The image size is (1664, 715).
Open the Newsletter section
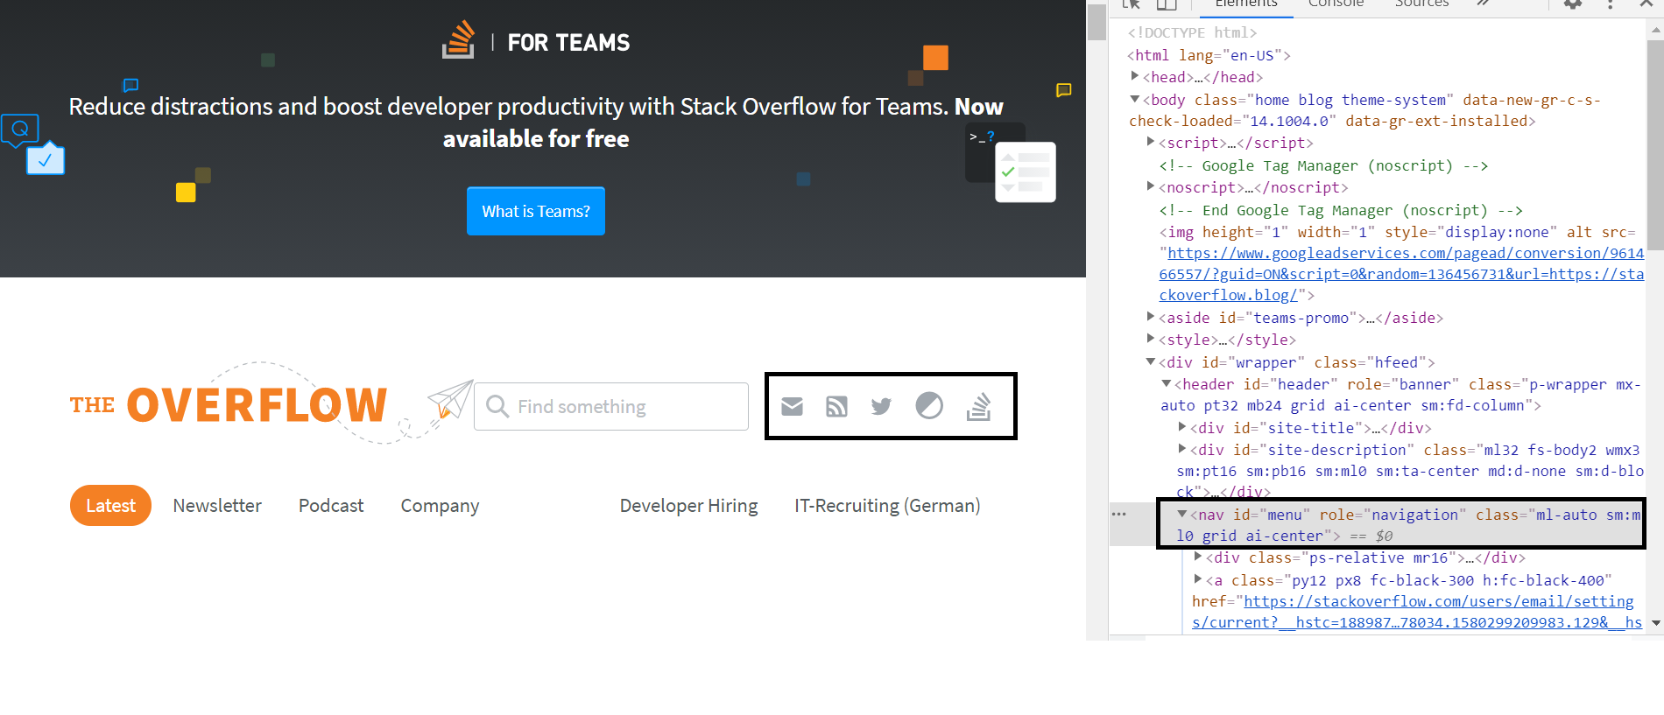(217, 506)
